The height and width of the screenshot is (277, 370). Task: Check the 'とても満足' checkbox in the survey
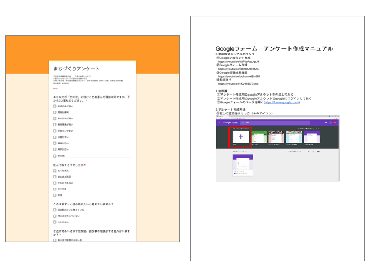(55, 171)
